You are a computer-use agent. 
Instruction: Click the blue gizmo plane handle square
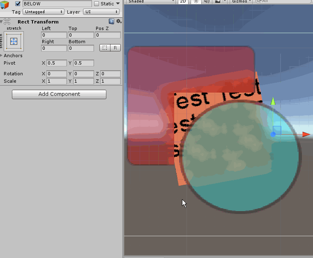pos(277,130)
